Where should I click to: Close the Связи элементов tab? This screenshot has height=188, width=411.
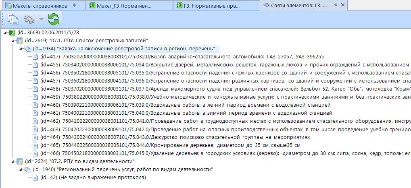pos(342,6)
